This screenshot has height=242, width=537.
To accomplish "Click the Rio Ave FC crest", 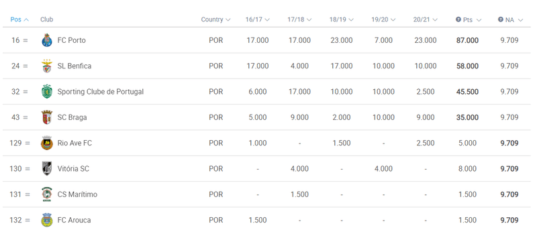I will pyautogui.click(x=47, y=143).
